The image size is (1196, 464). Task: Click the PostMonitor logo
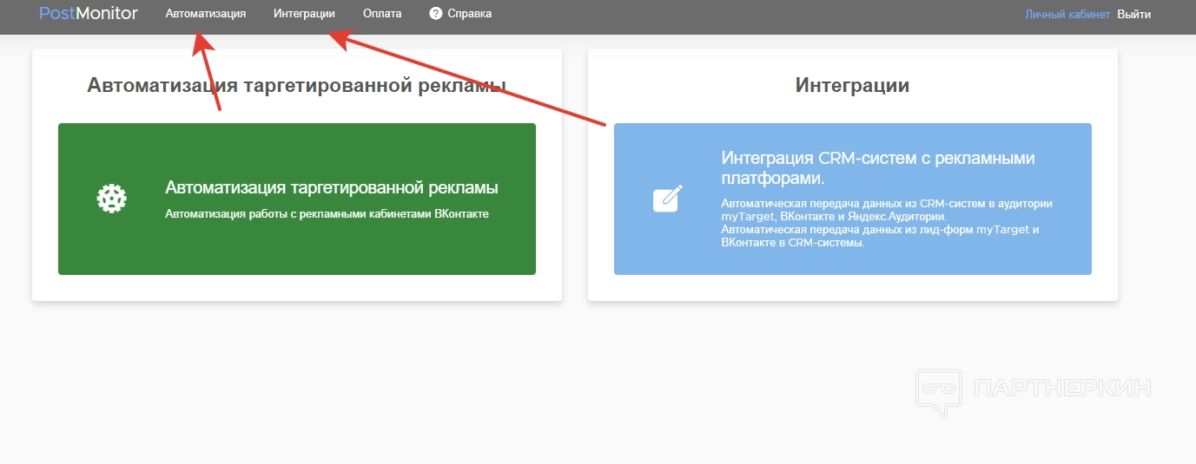(89, 13)
